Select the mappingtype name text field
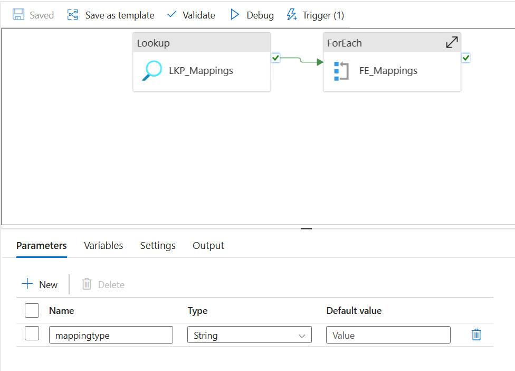Screen dimensions: 515x371 (111, 335)
